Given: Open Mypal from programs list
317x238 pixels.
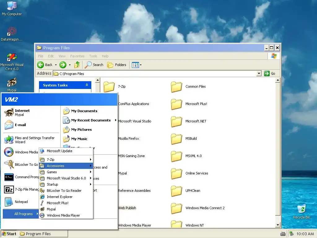Looking at the screenshot, I should [66, 209].
